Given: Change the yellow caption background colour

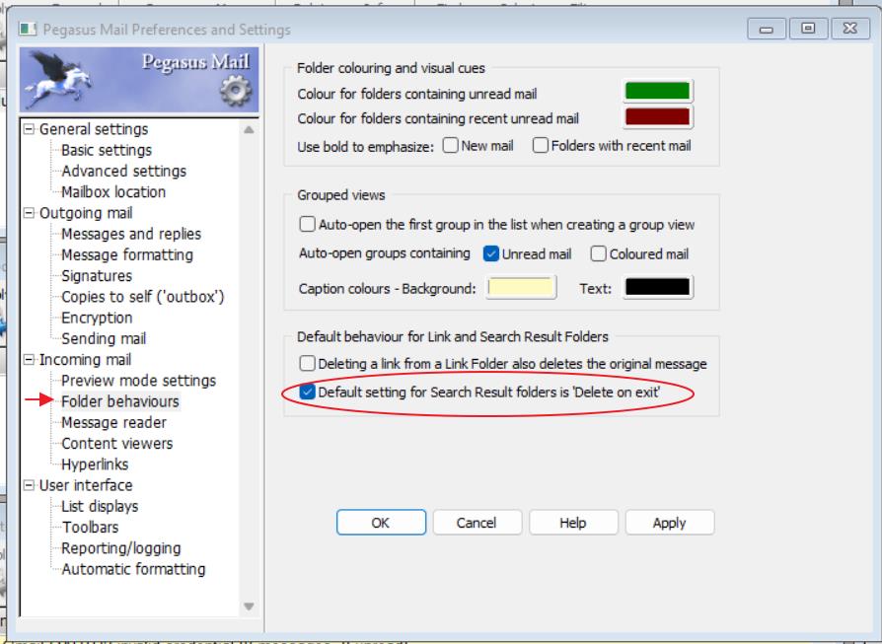Looking at the screenshot, I should [521, 288].
